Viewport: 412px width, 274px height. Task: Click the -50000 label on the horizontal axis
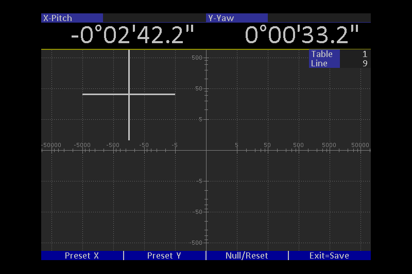point(52,145)
